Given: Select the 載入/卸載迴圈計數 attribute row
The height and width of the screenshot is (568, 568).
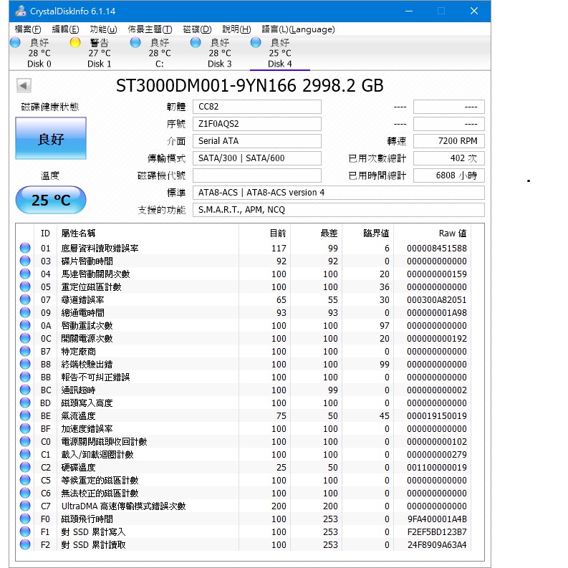Looking at the screenshot, I should 244,454.
